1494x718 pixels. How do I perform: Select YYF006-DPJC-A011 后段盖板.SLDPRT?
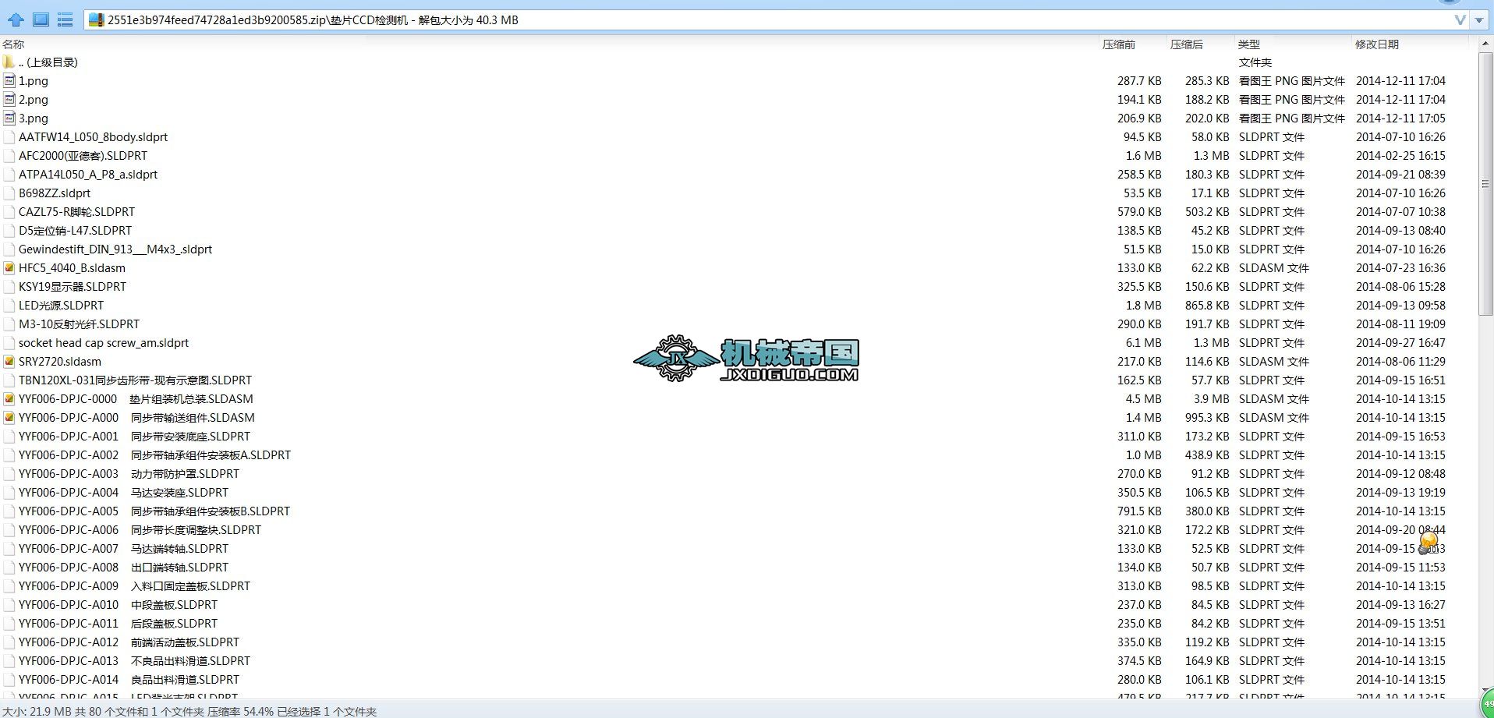[x=119, y=624]
